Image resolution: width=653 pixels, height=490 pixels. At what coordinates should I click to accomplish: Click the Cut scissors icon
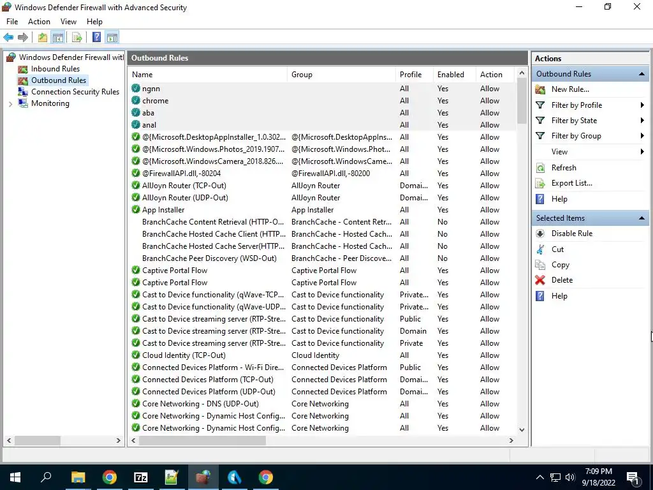540,249
